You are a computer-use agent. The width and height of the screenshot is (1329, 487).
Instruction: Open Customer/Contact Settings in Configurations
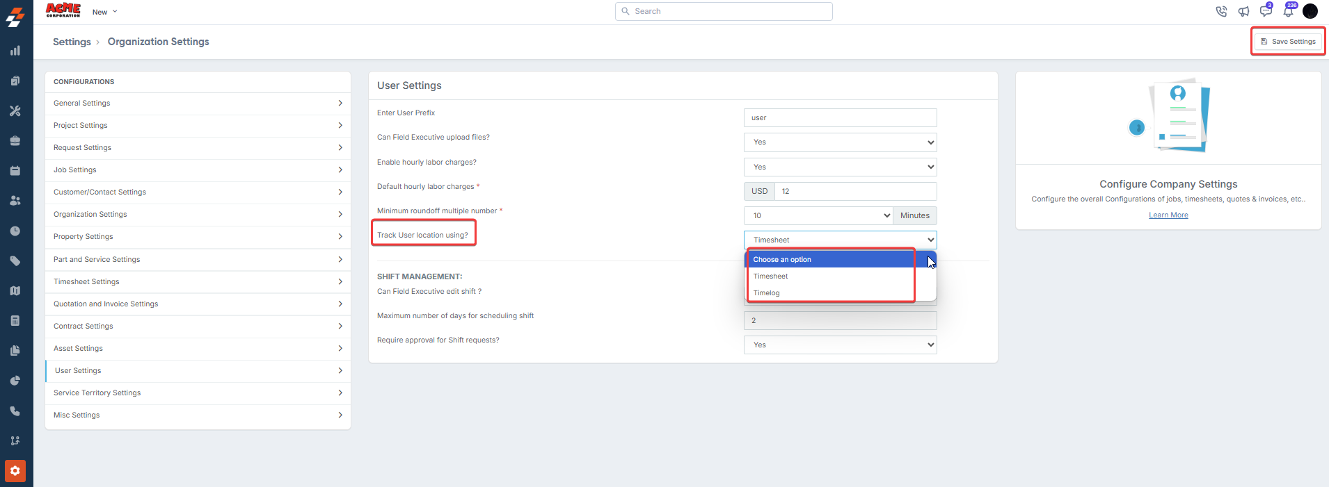tap(198, 192)
